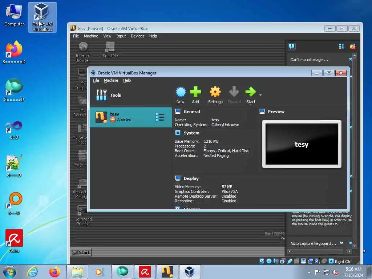Click the network status bar icon
Screen dimensions: 372x279
click(x=283, y=261)
